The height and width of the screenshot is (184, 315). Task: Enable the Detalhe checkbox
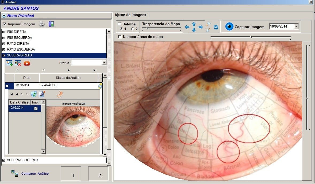pos(119,24)
